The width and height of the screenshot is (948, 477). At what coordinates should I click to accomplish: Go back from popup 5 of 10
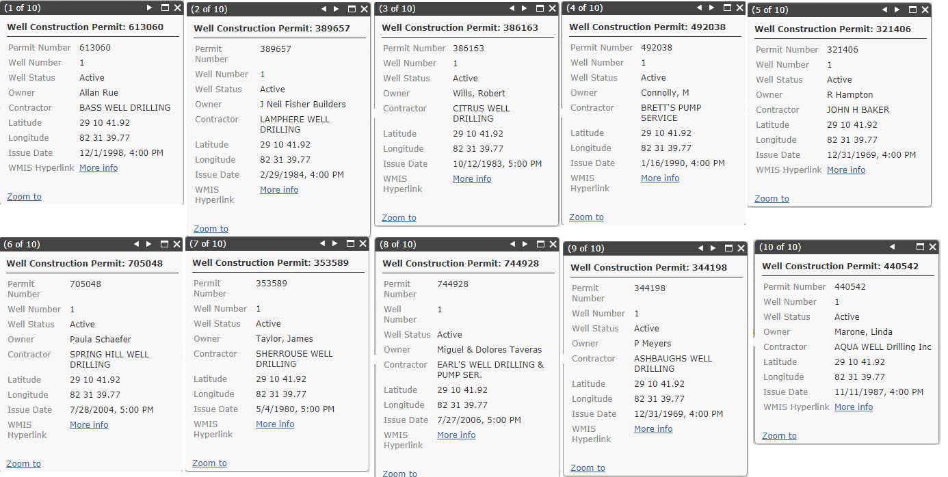coord(884,10)
